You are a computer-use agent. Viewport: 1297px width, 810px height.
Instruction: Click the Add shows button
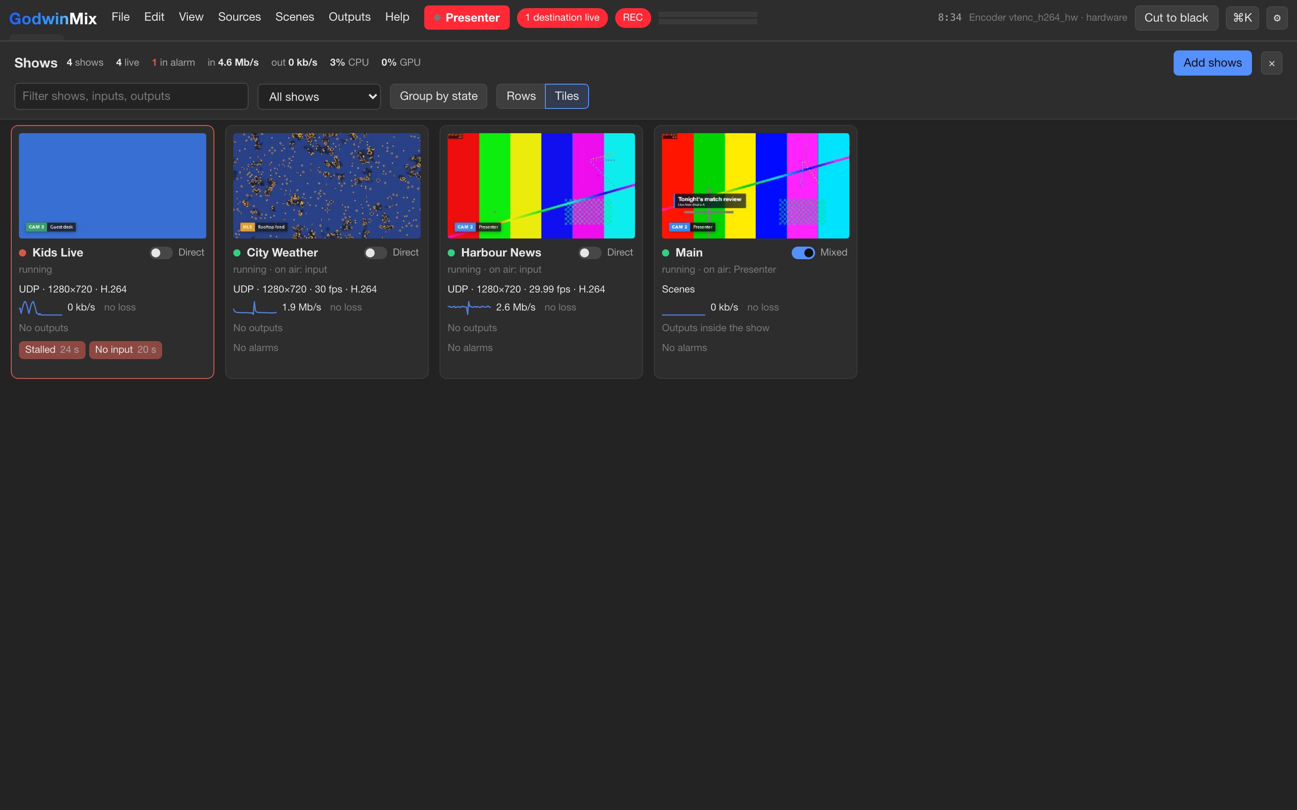1212,63
